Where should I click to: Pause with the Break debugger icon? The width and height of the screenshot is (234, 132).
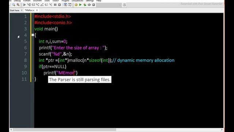[x=55, y=5]
